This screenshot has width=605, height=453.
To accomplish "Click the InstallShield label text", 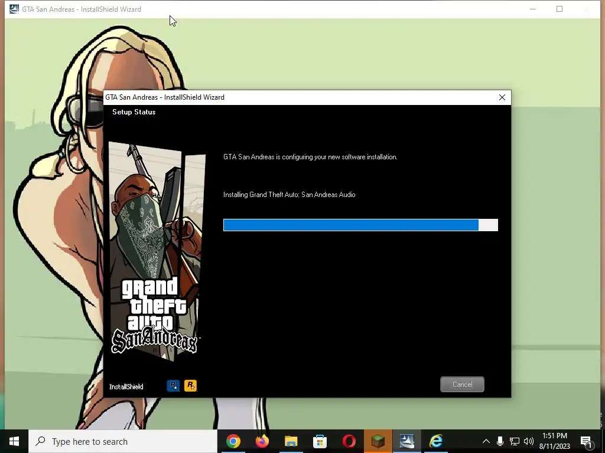I will pyautogui.click(x=126, y=387).
